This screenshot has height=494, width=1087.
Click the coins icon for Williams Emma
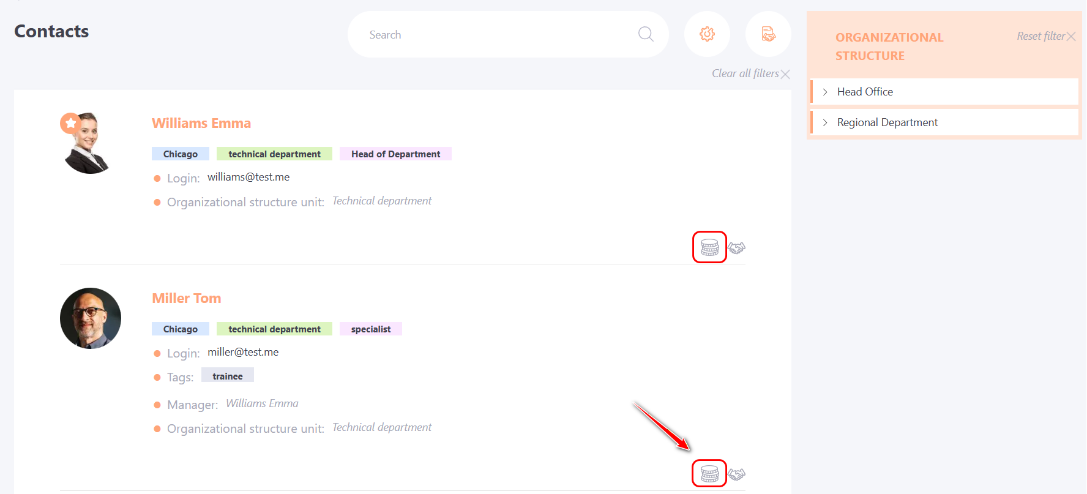(x=709, y=247)
